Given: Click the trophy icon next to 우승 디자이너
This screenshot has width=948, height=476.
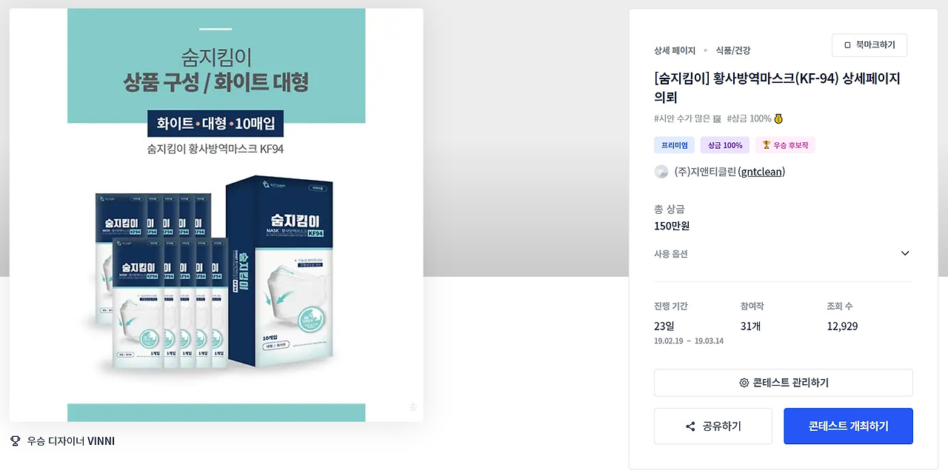Looking at the screenshot, I should (15, 441).
